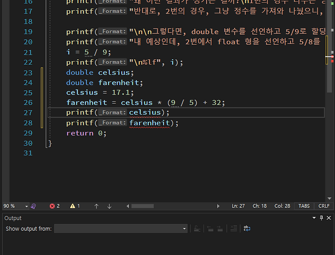
Task: Click the IntelliCode health indicator icon
Action: [x=33, y=206]
